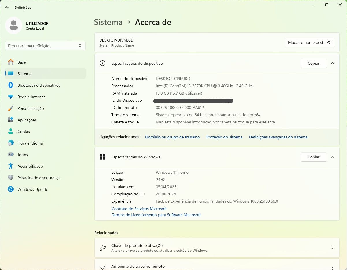Open Ambiente de trabalho remoto chevron
This screenshot has width=347, height=270.
coord(333,268)
